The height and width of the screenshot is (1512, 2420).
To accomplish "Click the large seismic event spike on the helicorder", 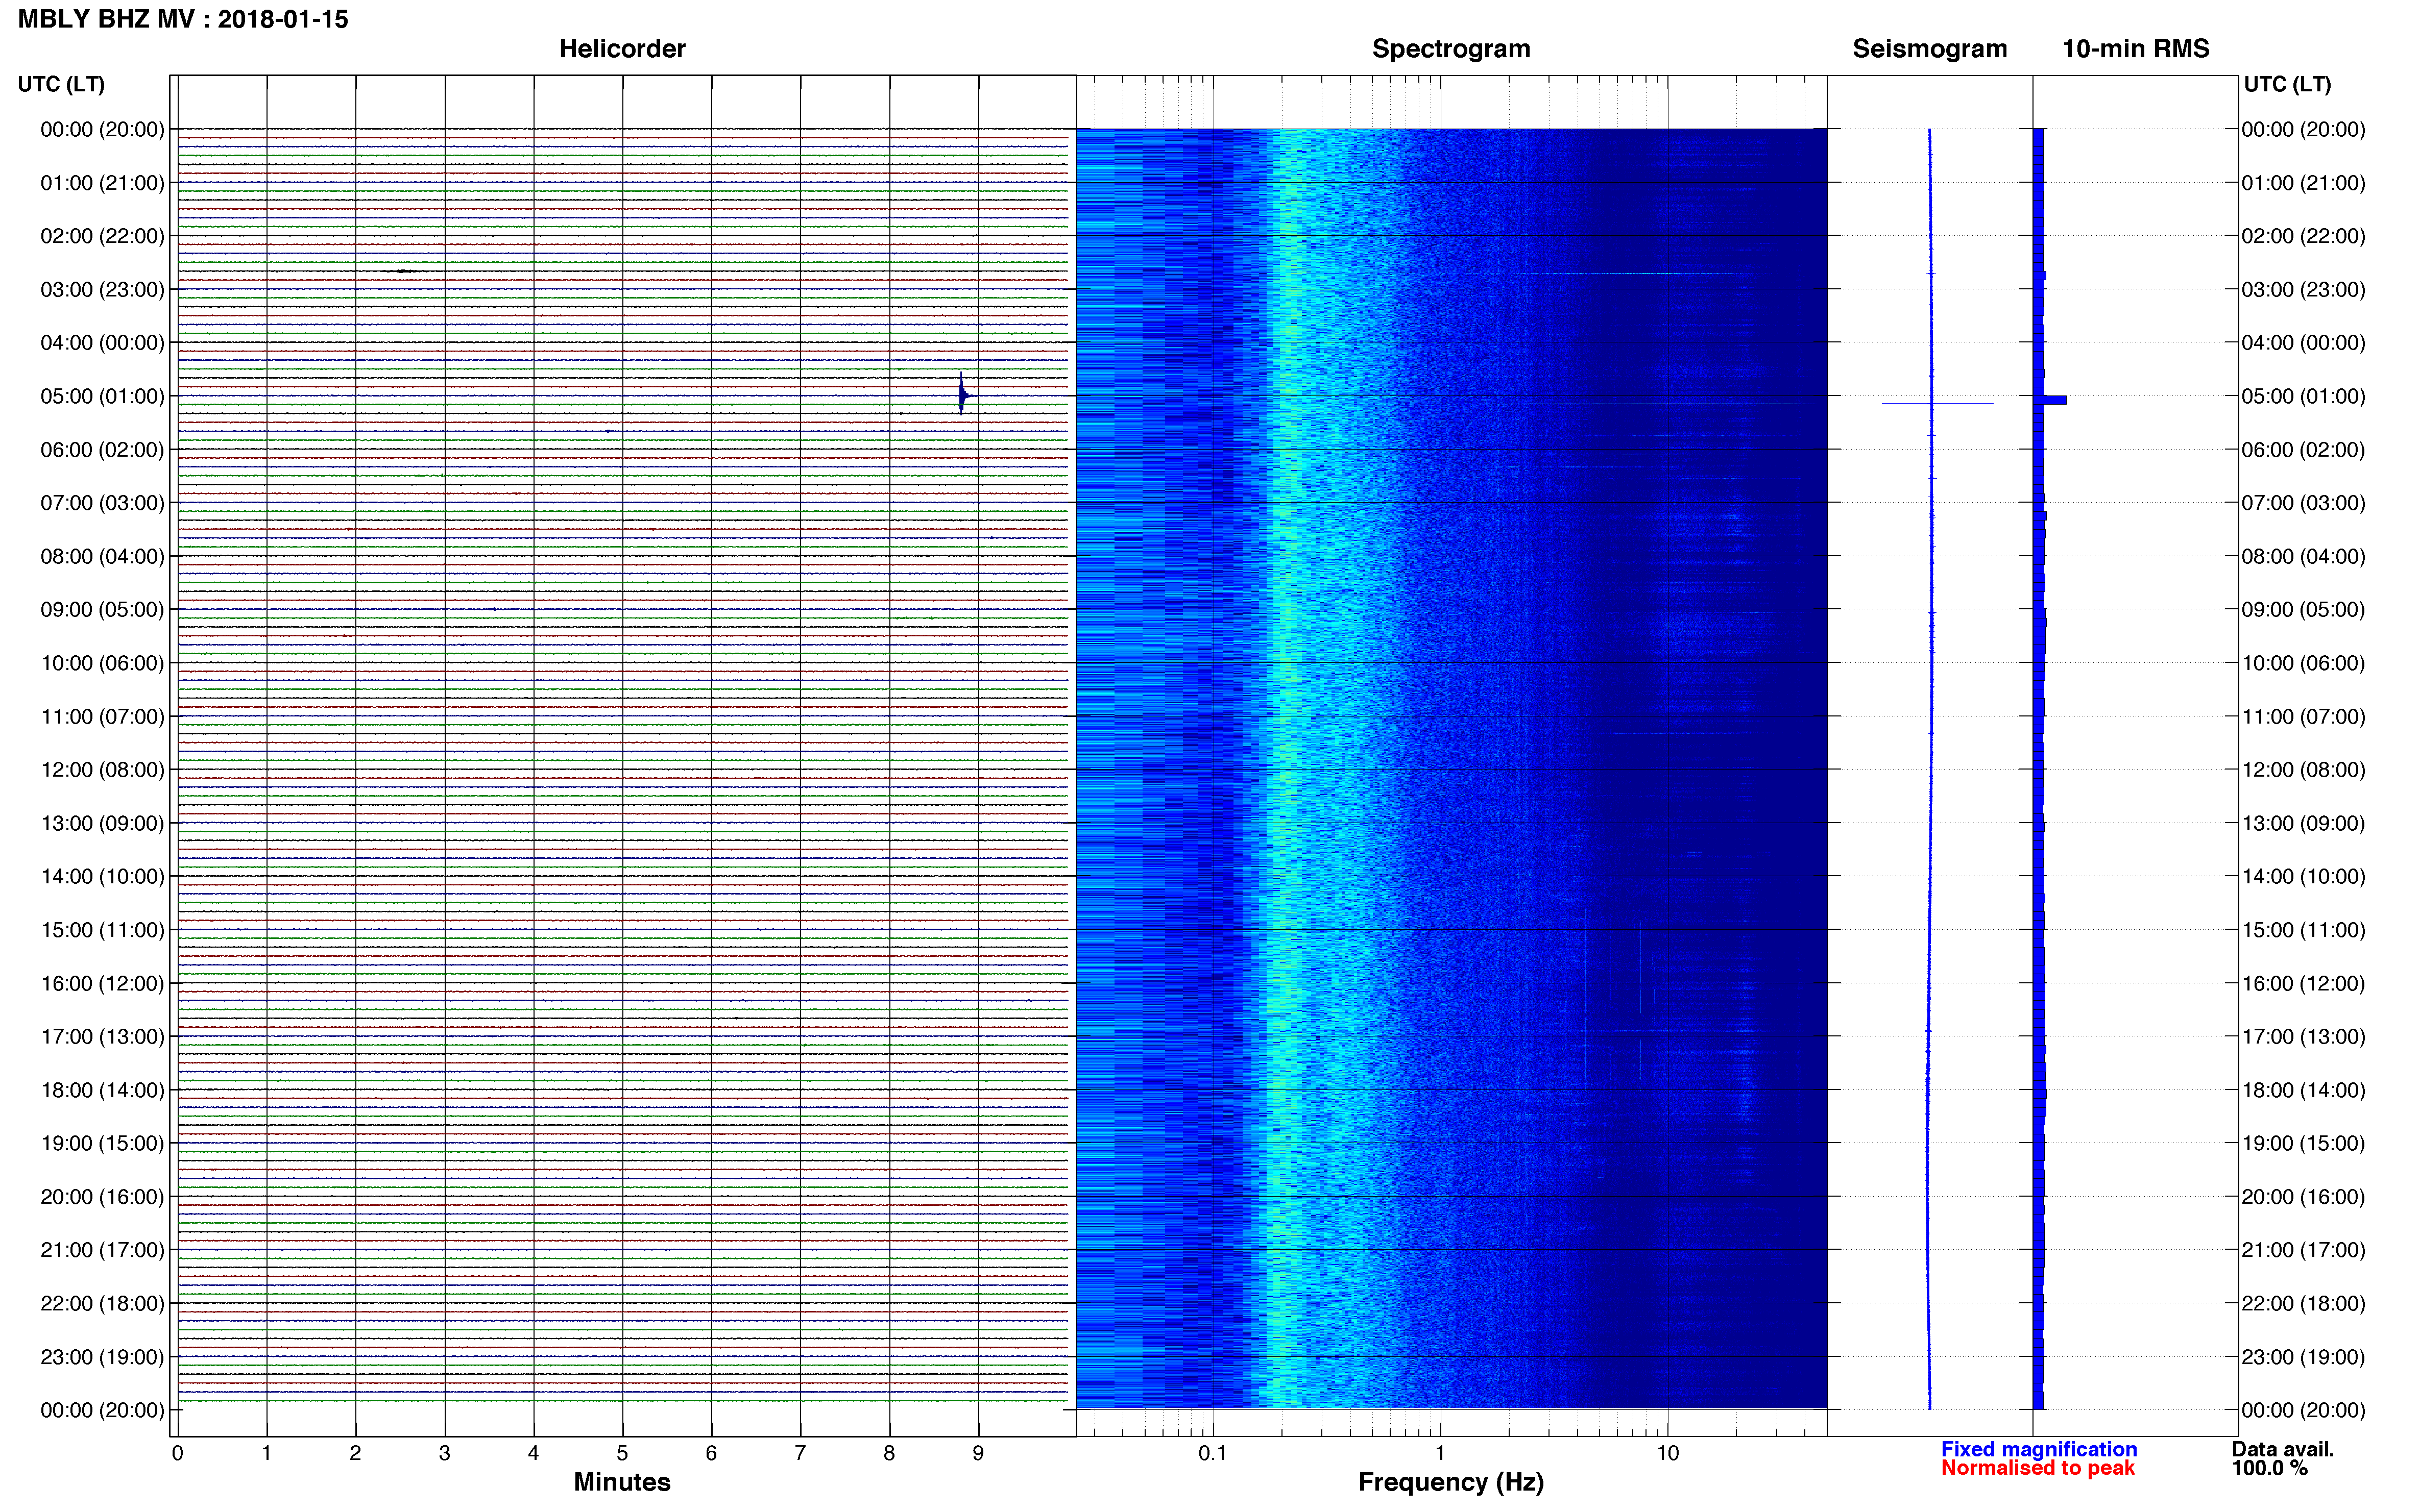I will click(x=962, y=394).
